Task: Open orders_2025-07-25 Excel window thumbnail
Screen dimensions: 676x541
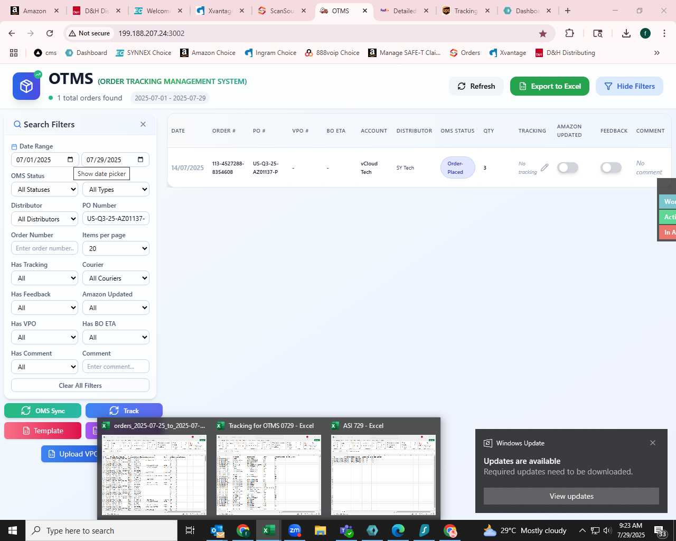Action: tap(154, 474)
